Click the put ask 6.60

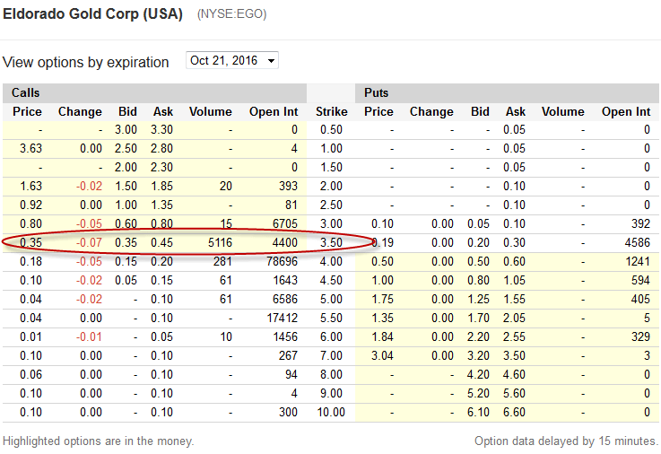click(514, 412)
